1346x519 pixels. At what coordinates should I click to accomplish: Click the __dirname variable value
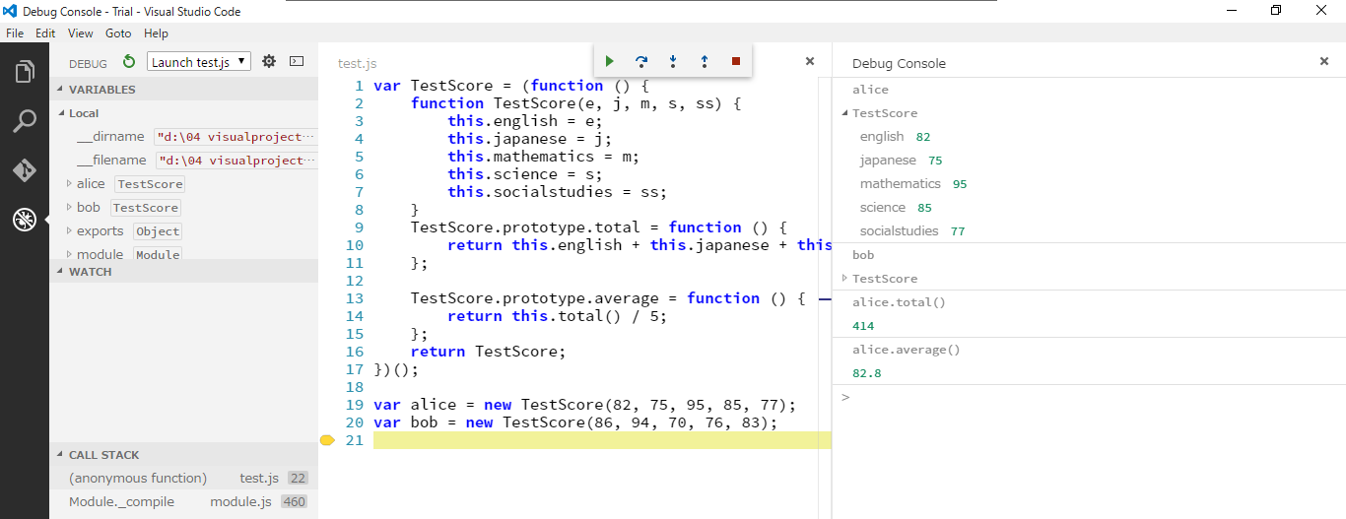(x=236, y=137)
